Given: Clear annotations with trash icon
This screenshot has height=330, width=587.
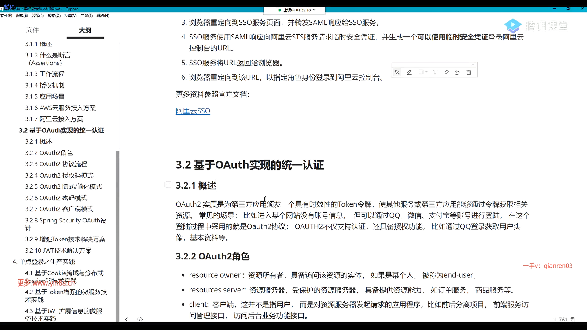Looking at the screenshot, I should tap(468, 72).
